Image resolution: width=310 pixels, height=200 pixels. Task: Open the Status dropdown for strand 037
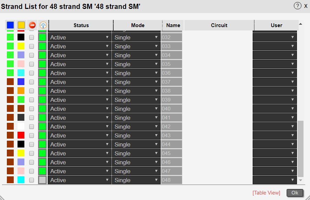click(80, 82)
